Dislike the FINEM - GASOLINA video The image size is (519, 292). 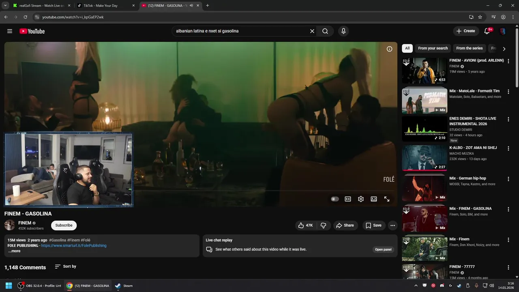[x=323, y=225]
